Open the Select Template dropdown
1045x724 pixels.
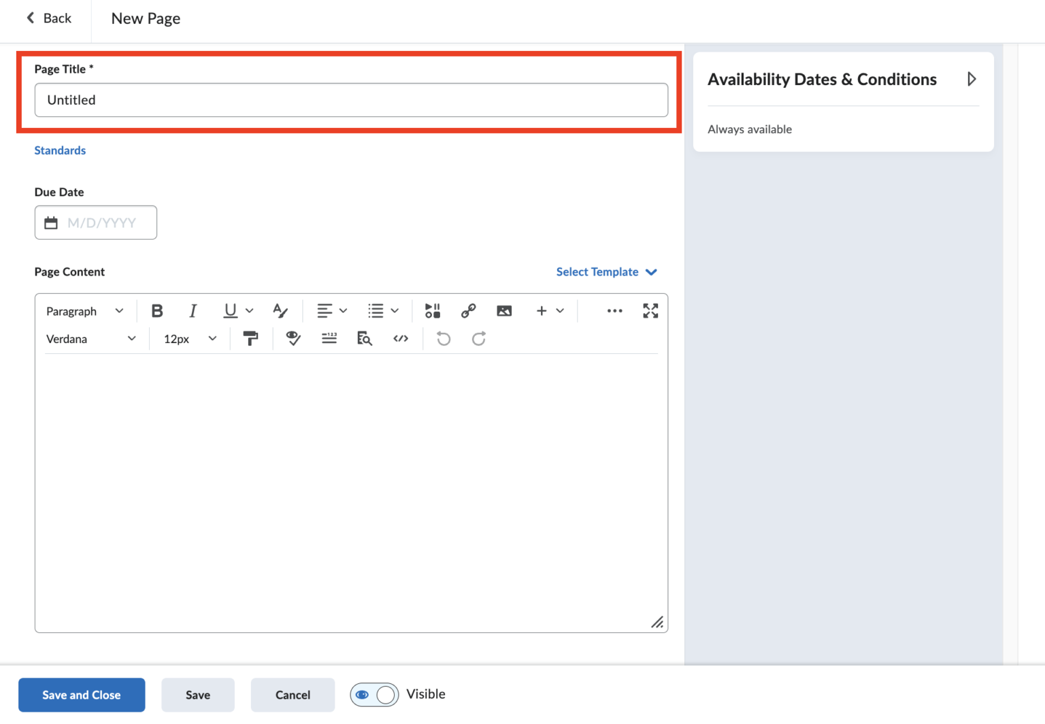point(606,271)
